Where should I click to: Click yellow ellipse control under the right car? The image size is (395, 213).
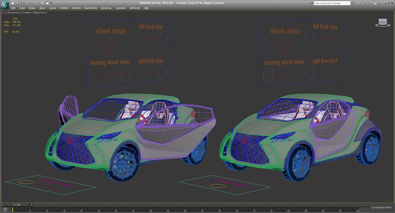click(217, 186)
